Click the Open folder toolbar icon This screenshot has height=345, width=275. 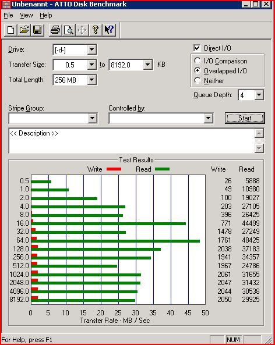(x=24, y=30)
